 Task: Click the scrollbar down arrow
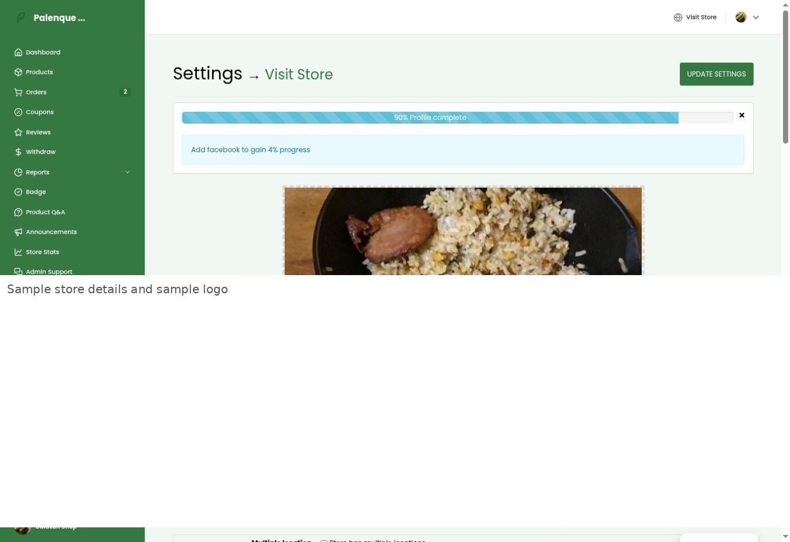tap(785, 536)
